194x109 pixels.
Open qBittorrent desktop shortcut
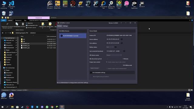pyautogui.click(x=4, y=96)
